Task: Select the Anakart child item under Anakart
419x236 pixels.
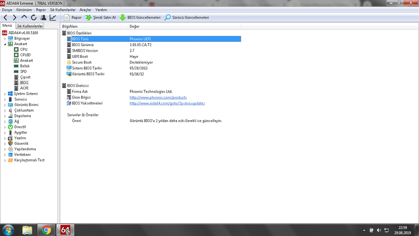Action: tap(26, 61)
